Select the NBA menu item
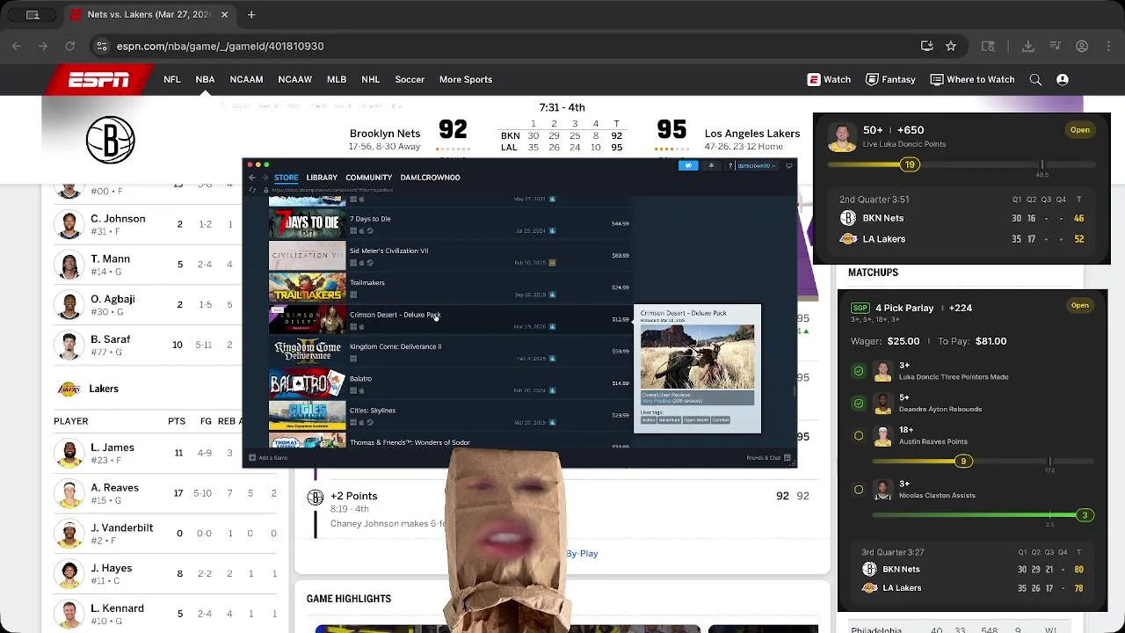The height and width of the screenshot is (633, 1125). pyautogui.click(x=205, y=79)
